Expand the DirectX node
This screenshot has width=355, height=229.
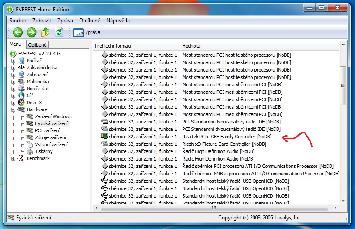[x=14, y=103]
